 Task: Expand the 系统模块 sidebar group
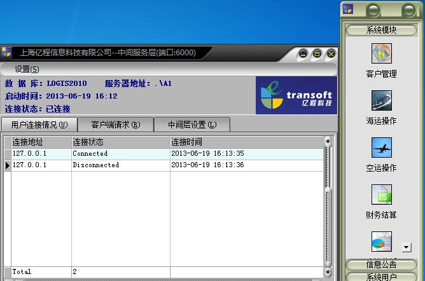pos(381,30)
